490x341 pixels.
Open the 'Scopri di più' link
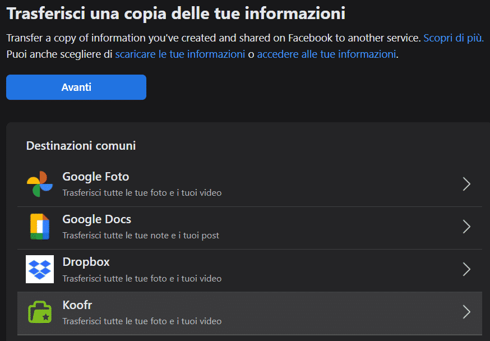coord(454,38)
